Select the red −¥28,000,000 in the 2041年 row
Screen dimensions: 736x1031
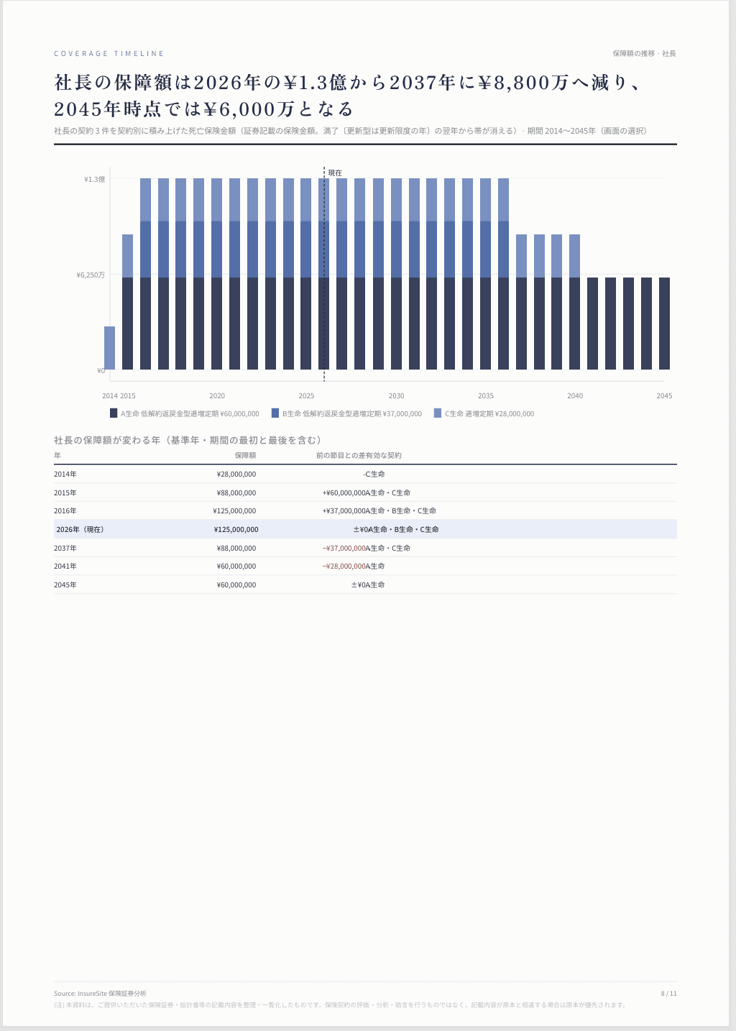coord(344,567)
